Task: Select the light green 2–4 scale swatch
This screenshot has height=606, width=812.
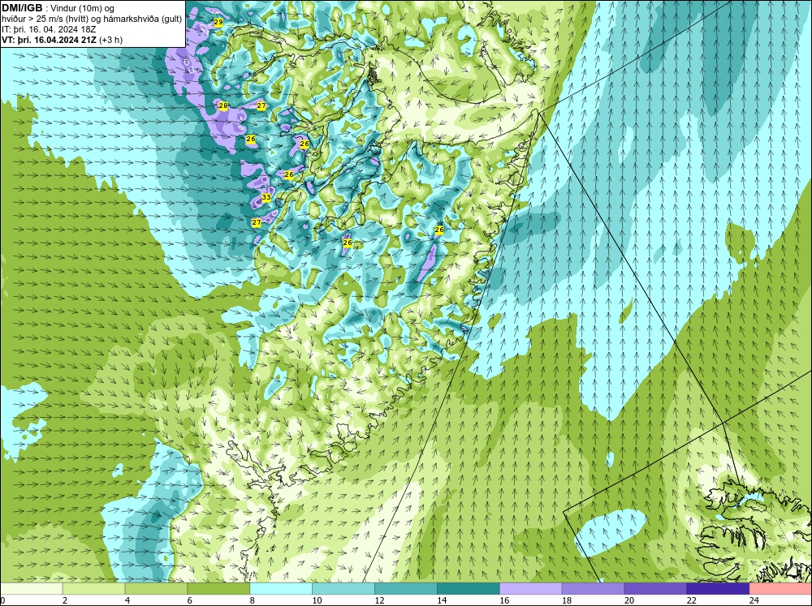Action: 93,588
